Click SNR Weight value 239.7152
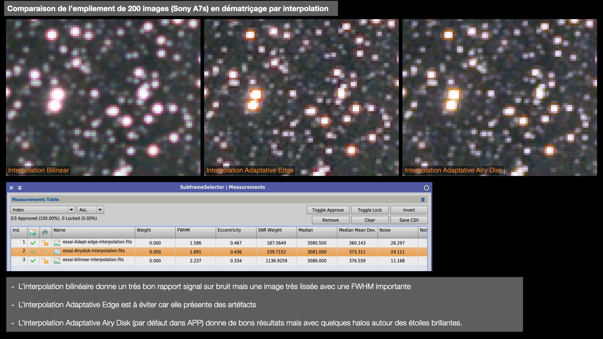Image resolution: width=603 pixels, height=339 pixels. [x=276, y=252]
